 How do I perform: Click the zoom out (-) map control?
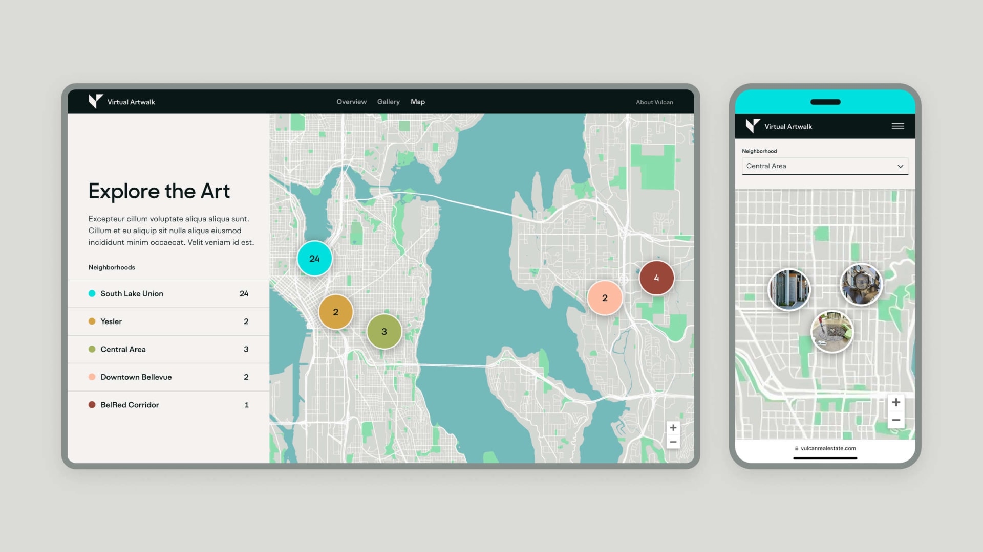click(673, 443)
